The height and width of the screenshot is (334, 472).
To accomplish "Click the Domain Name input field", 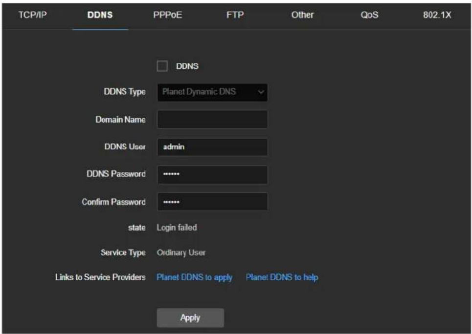I will [212, 119].
